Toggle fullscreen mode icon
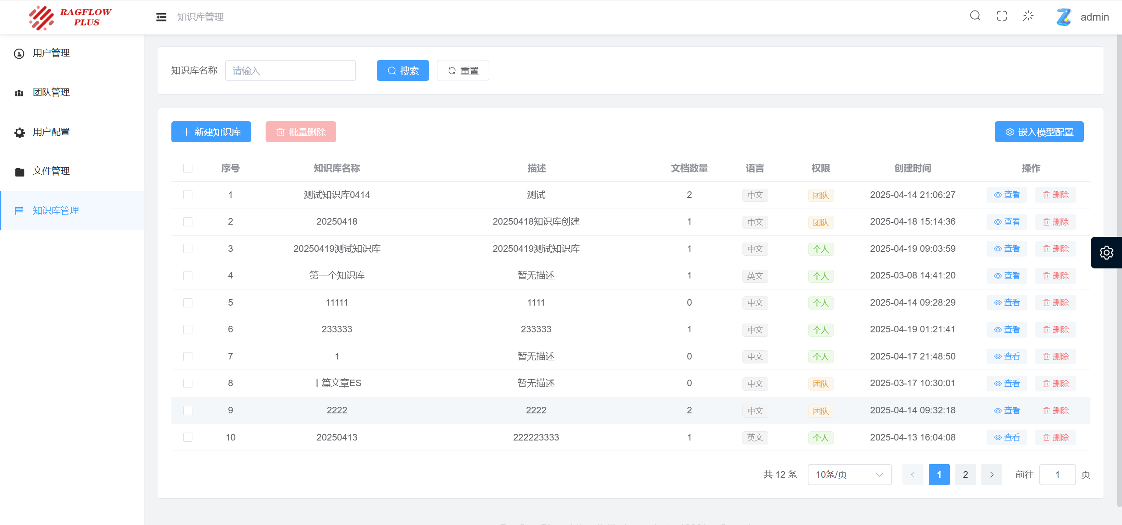Screen dimensions: 1122x525 pyautogui.click(x=1001, y=16)
